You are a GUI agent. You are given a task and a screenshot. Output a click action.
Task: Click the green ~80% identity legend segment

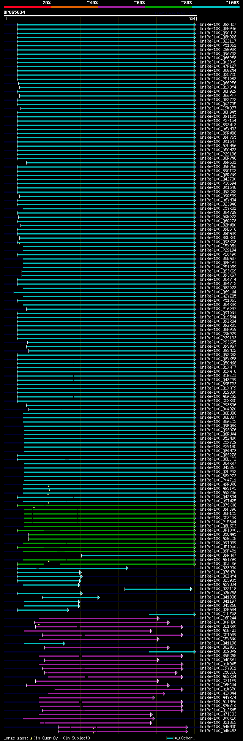pos(168,6)
